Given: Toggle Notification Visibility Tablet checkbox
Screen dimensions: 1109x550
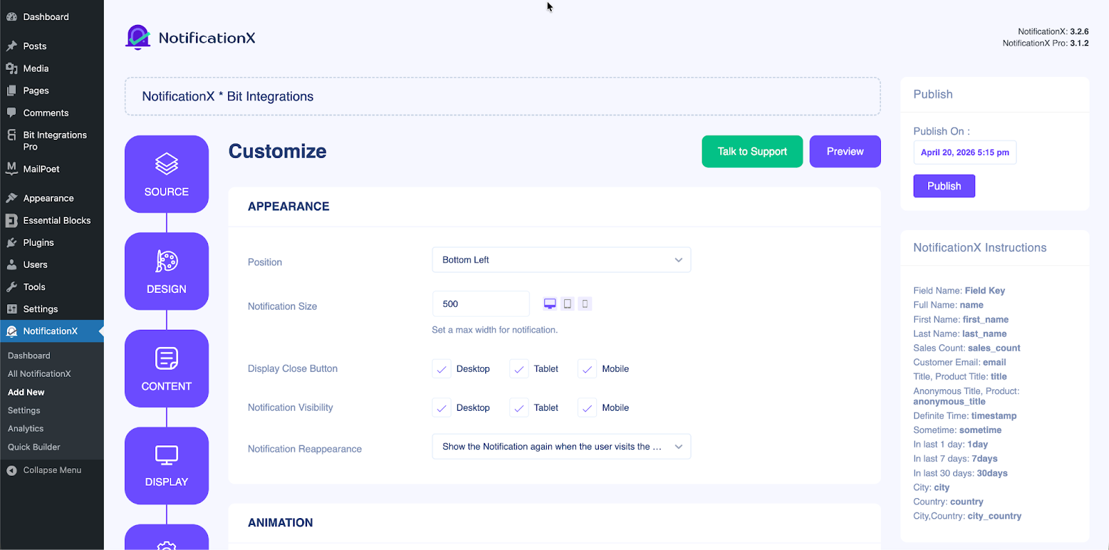Looking at the screenshot, I should tap(519, 408).
